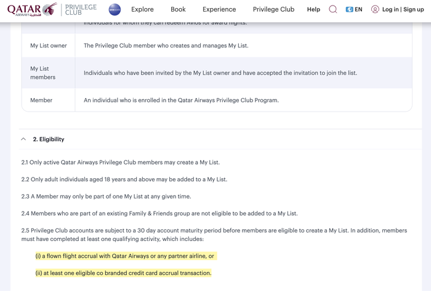The width and height of the screenshot is (431, 291).
Task: Select the My List members cell
Action: (49, 73)
